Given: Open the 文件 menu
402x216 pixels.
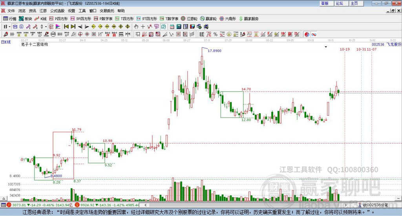Looking at the screenshot, I should point(11,11).
